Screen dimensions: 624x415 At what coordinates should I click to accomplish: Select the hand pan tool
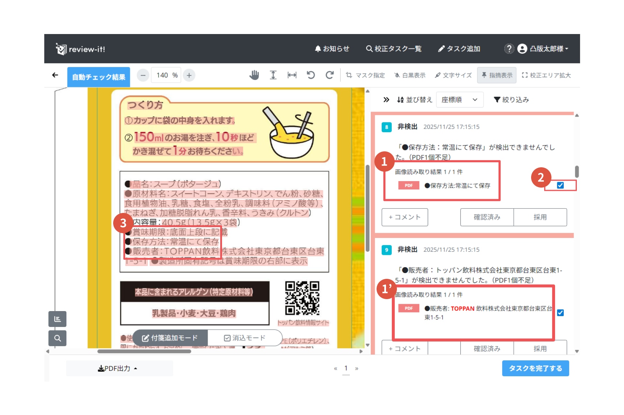(x=254, y=75)
